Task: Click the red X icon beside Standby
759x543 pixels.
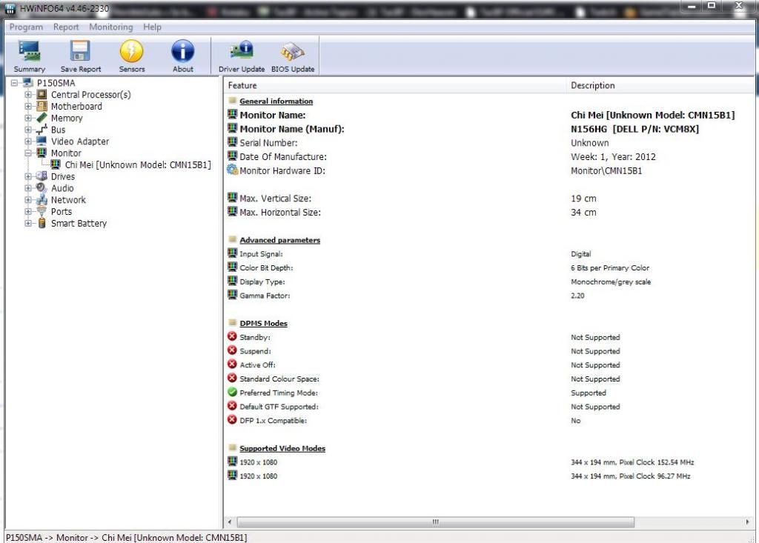Action: (232, 336)
